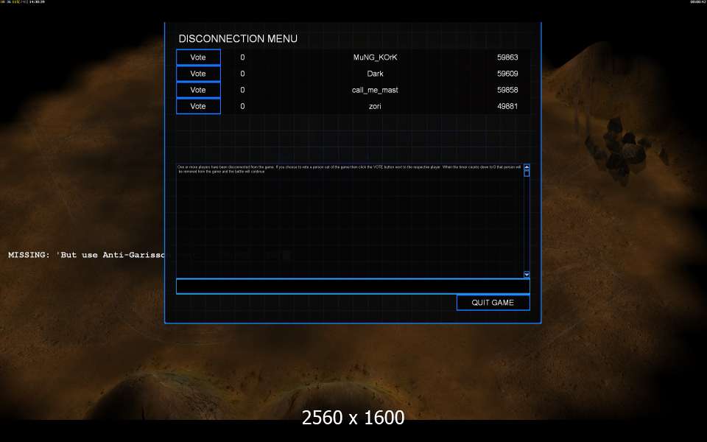Screen dimensions: 707x442
Task: Click the 59609 countdown value
Action: 507,74
